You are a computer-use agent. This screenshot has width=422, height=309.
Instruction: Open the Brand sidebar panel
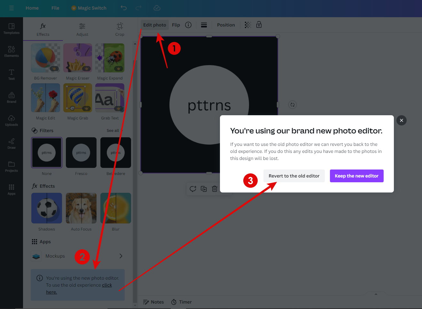tap(12, 98)
